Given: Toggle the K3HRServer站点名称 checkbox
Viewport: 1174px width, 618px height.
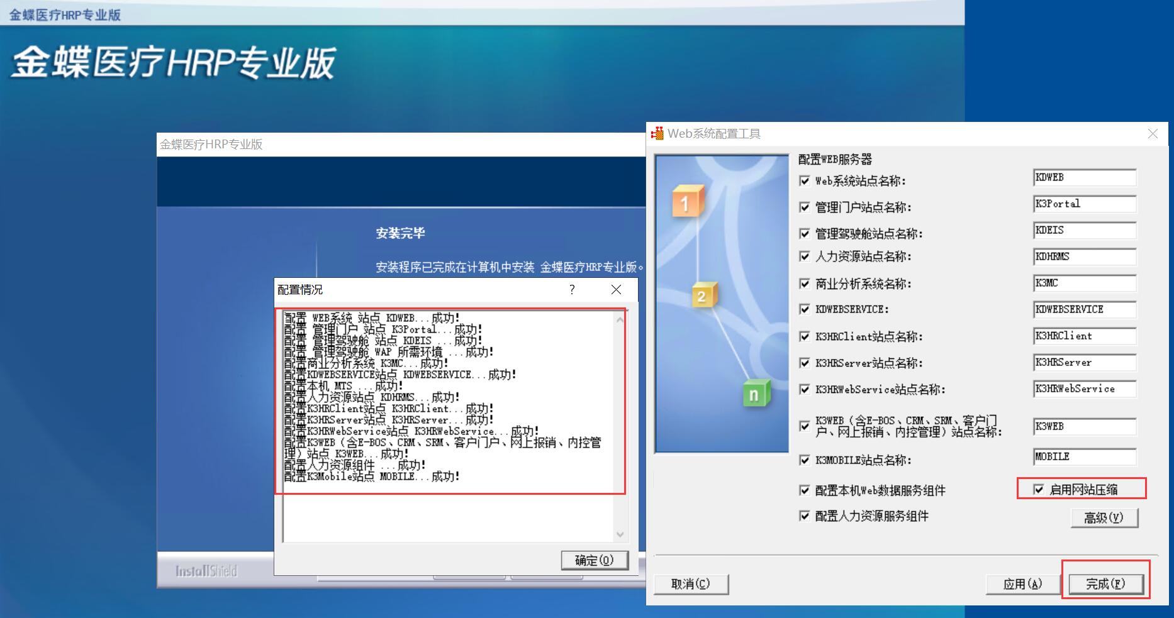Looking at the screenshot, I should click(x=804, y=363).
